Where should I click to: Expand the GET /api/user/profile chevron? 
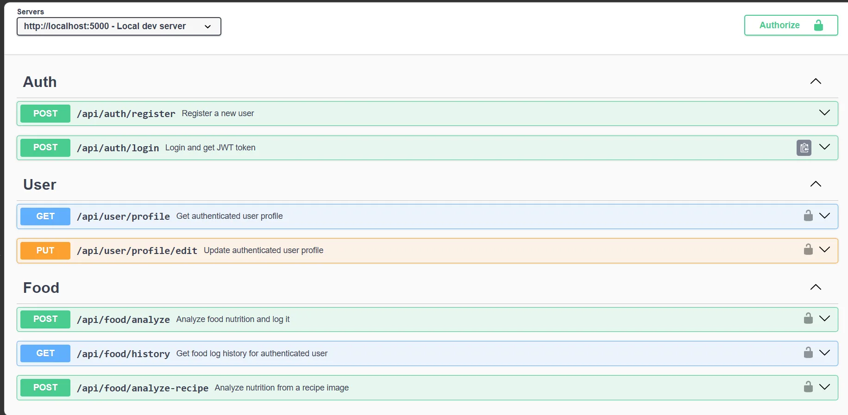pyautogui.click(x=824, y=216)
